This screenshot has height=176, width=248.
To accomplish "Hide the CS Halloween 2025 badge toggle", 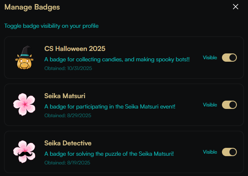I will tap(229, 58).
